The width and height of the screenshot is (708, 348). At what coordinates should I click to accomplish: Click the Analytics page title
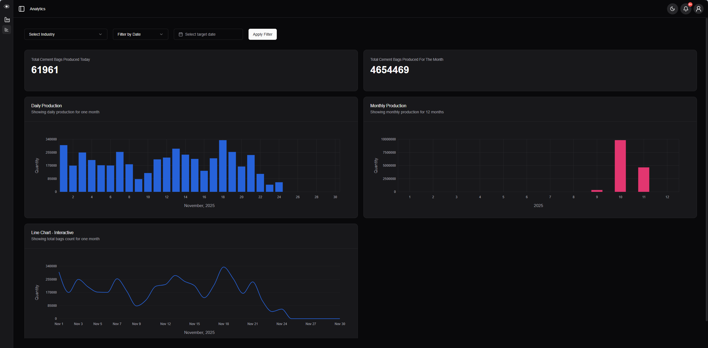38,9
